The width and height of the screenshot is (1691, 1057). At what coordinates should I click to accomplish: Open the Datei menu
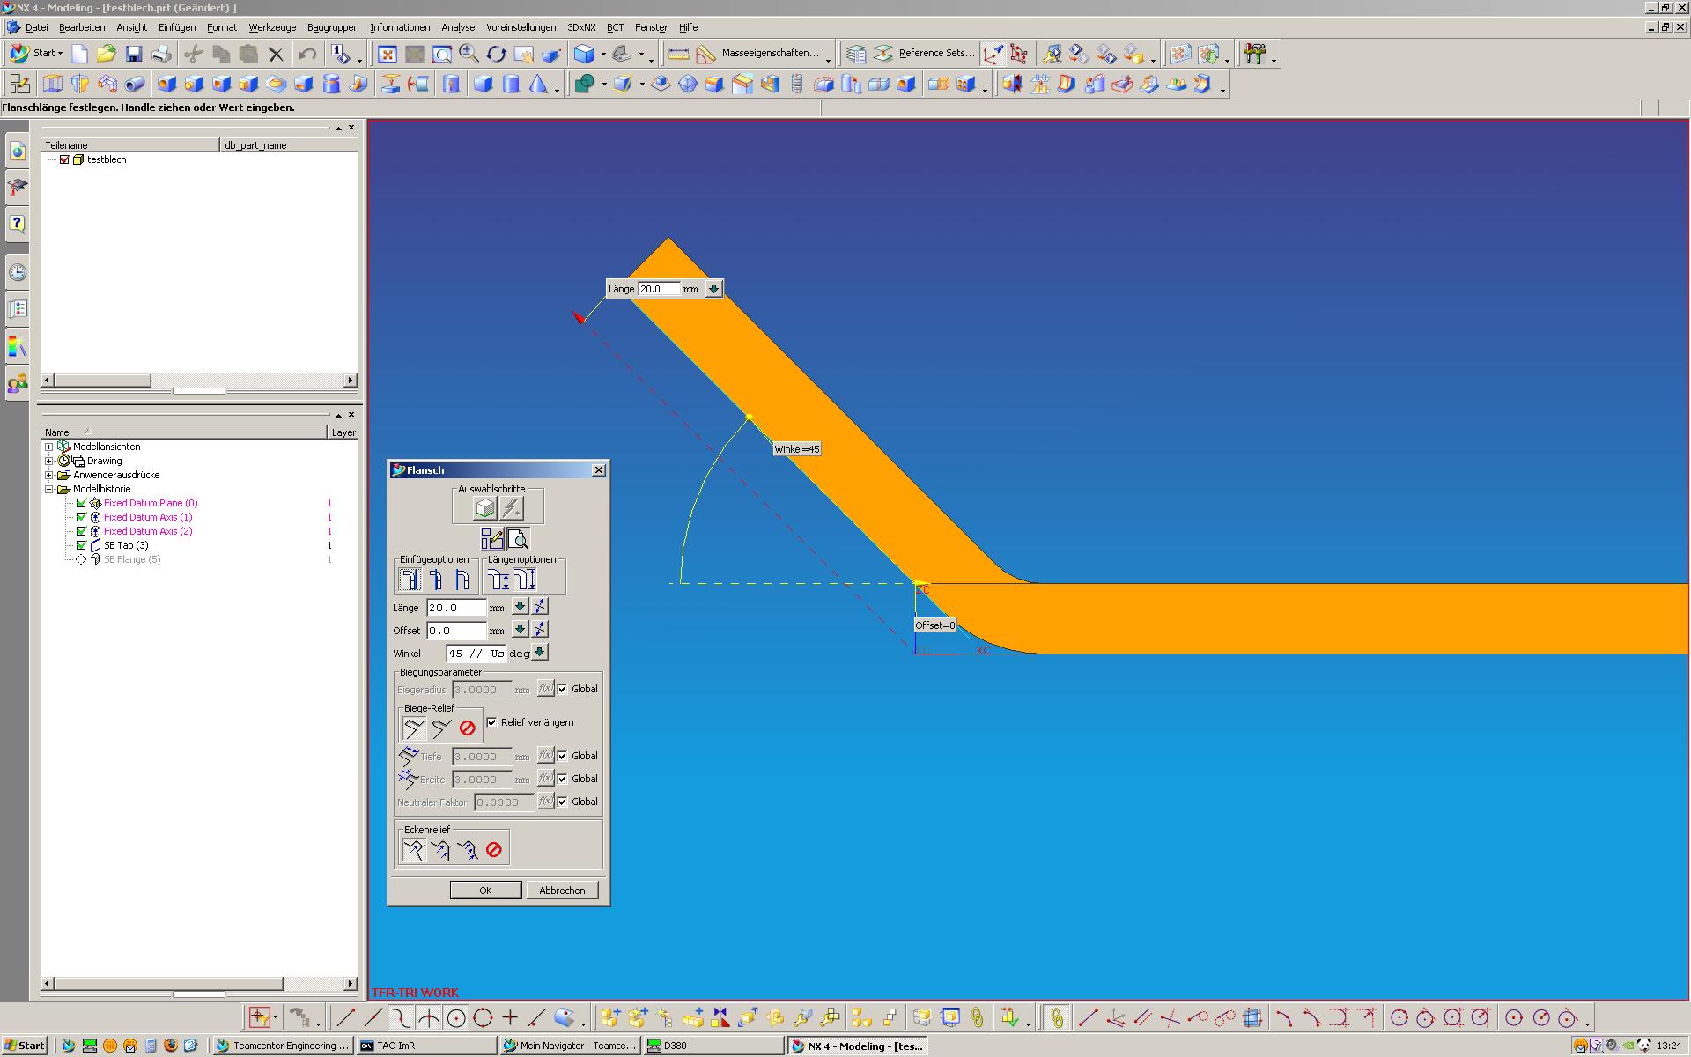pos(37,27)
